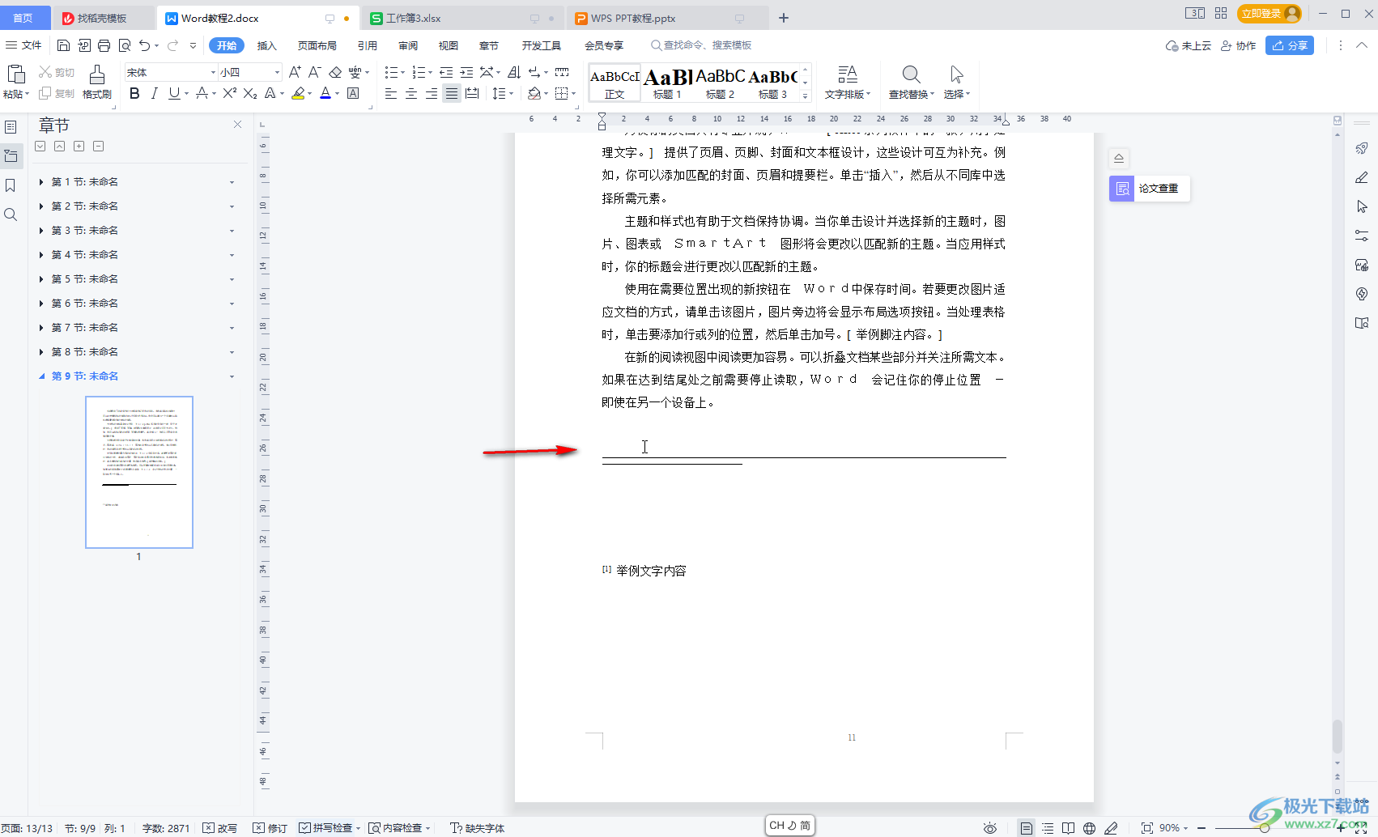
Task: Open the bookmark panel in left sidebar
Action: pos(11,185)
